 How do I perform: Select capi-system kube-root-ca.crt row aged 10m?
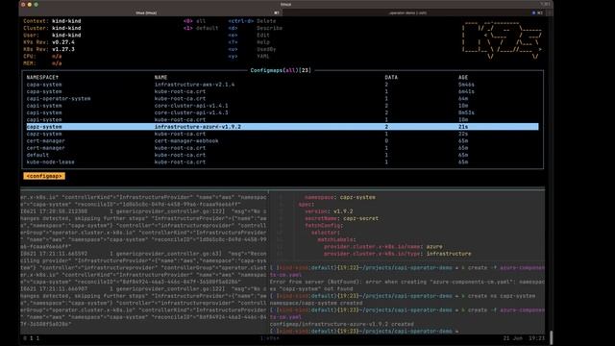coord(283,119)
